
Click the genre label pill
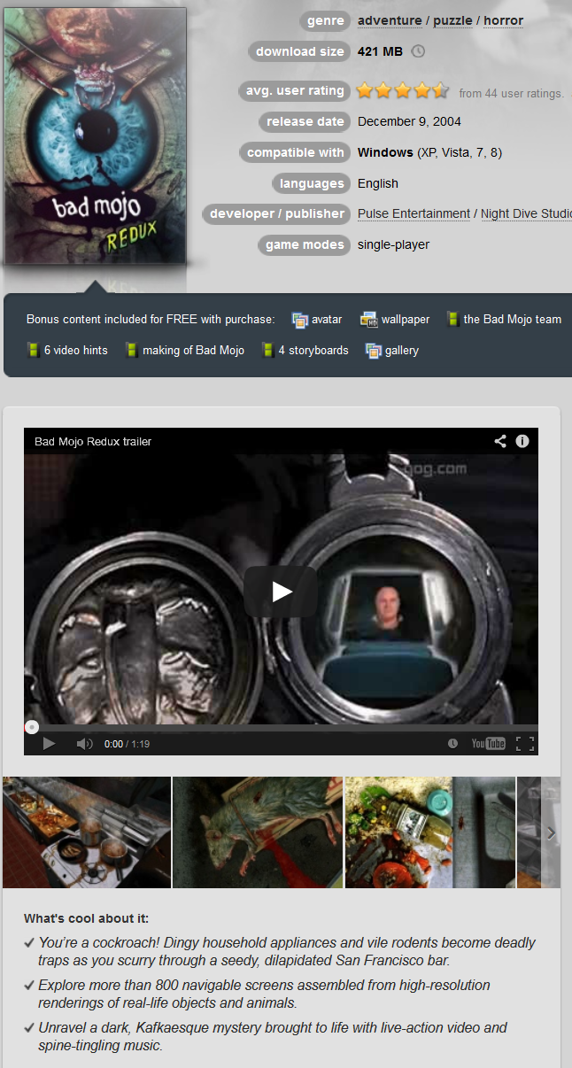(x=326, y=20)
